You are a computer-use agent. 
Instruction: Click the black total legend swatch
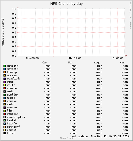[x=5, y=133]
